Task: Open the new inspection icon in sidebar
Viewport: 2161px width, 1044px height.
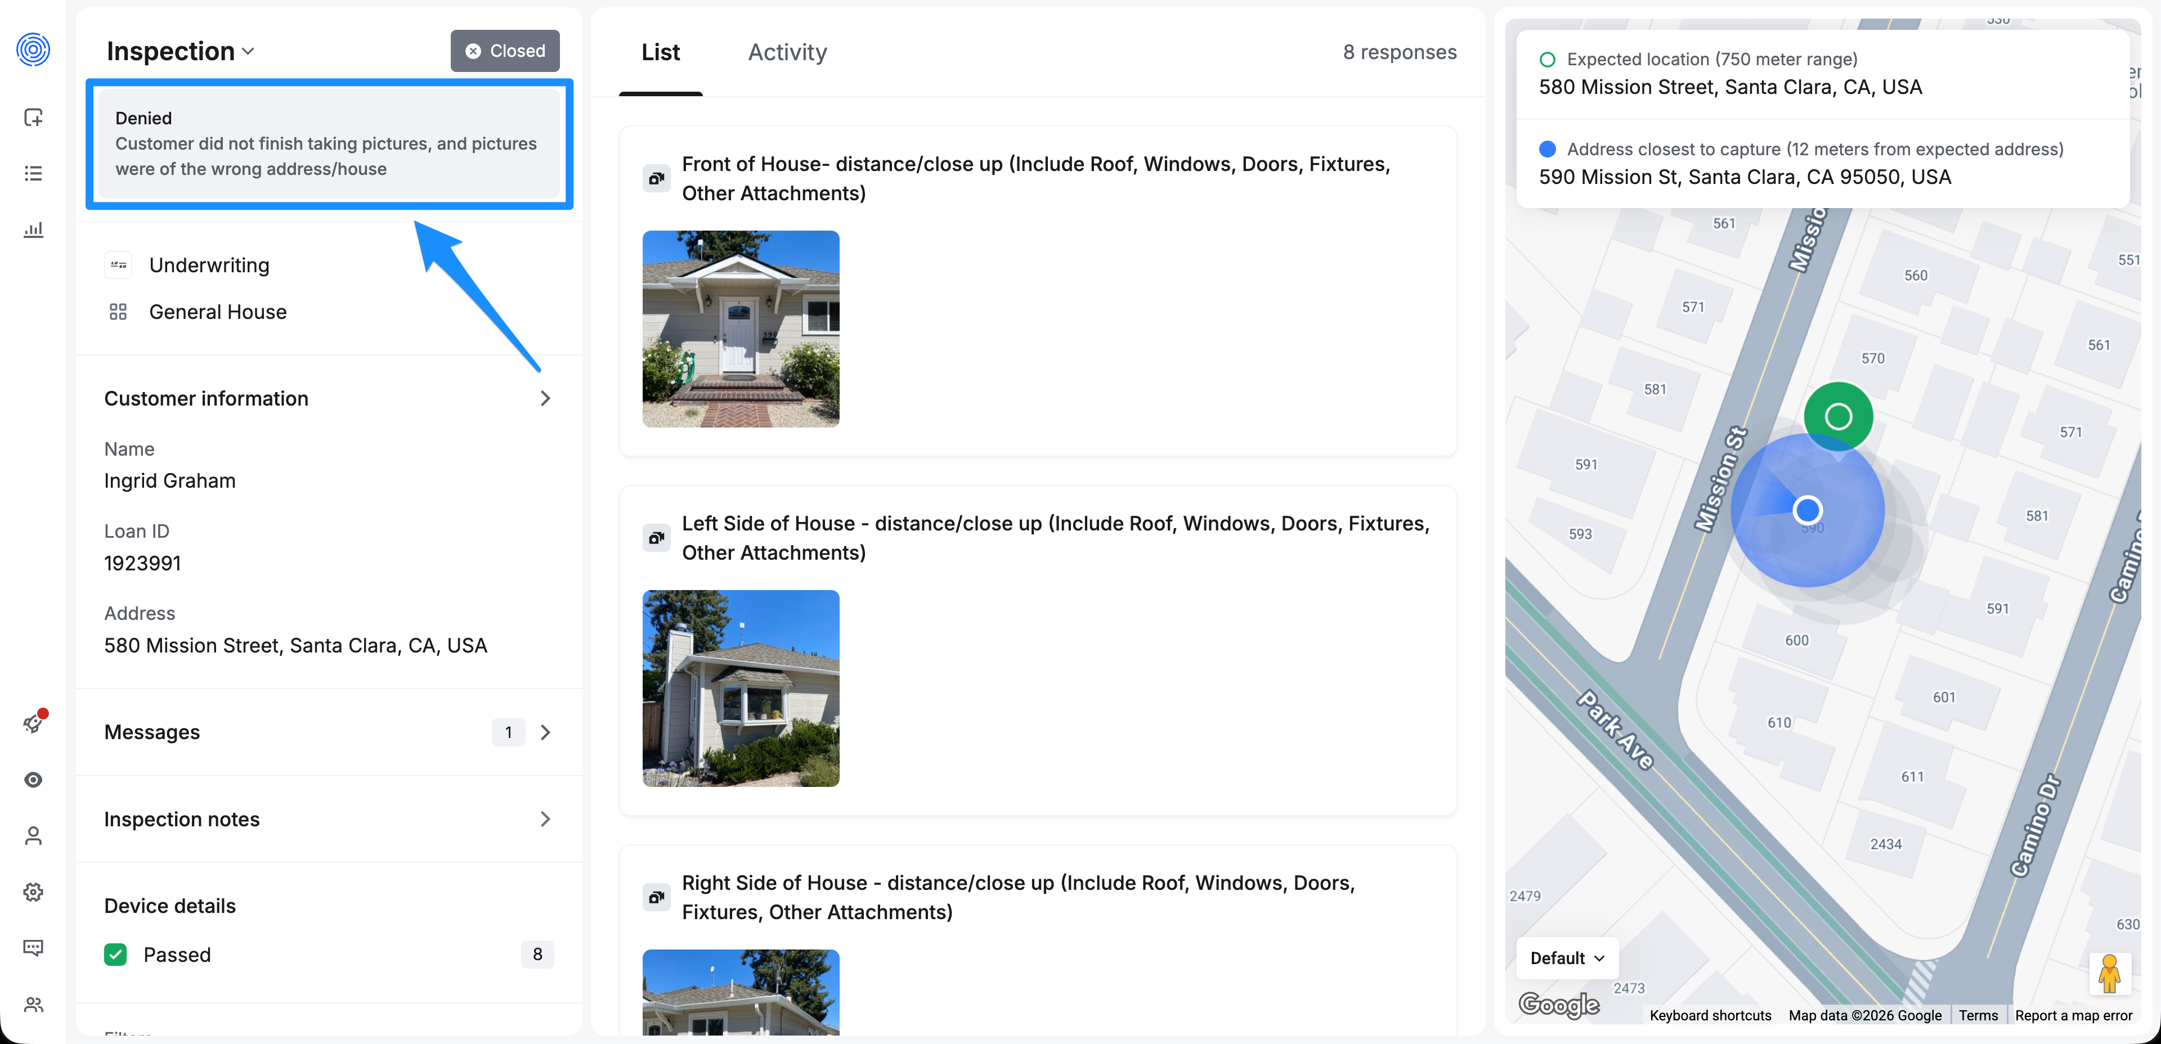Action: point(33,118)
